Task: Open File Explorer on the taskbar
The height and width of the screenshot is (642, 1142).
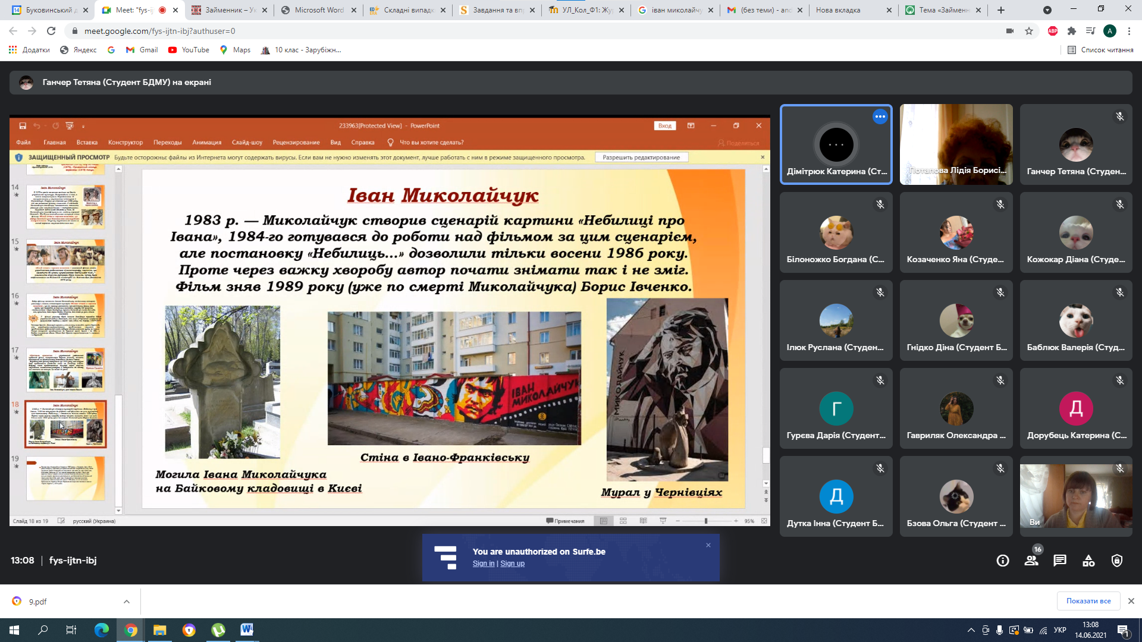Action: pyautogui.click(x=159, y=630)
